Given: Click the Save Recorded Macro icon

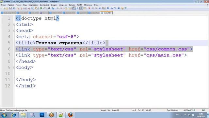Looking at the screenshot, I should pos(103,8).
